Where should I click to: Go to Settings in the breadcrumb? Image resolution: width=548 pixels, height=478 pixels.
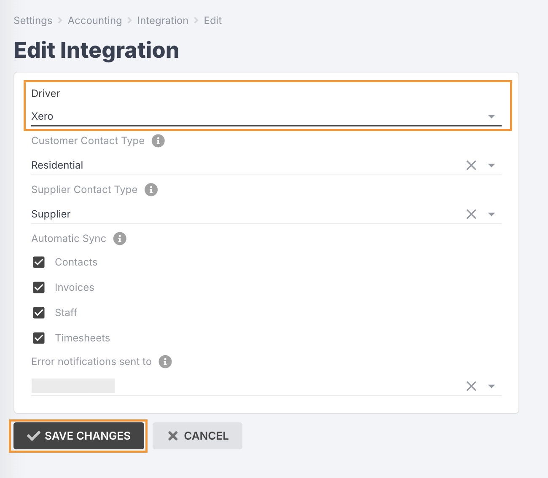[33, 21]
